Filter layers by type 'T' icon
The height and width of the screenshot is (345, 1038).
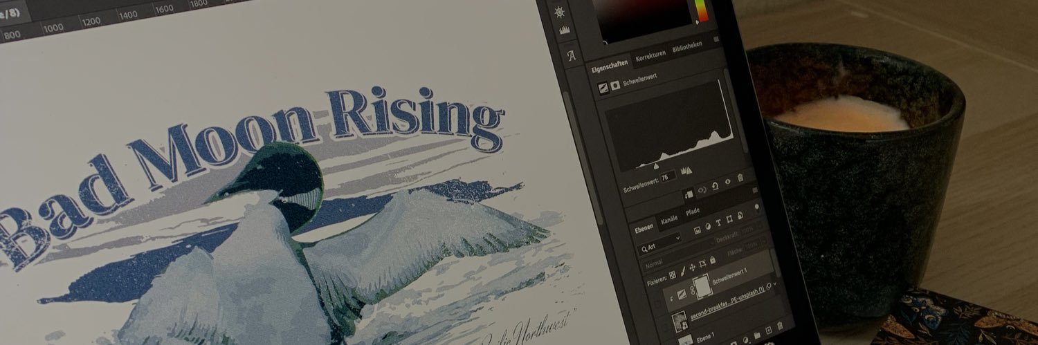[x=718, y=223]
